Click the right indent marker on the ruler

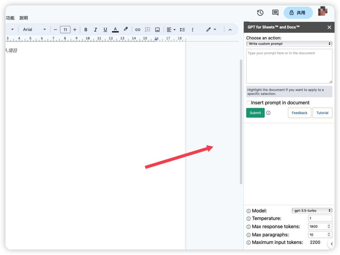coord(156,39)
